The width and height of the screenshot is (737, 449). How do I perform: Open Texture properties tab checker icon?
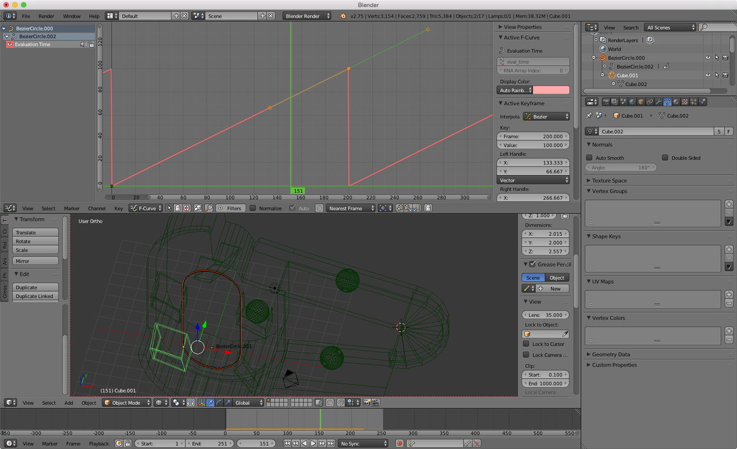(x=685, y=102)
